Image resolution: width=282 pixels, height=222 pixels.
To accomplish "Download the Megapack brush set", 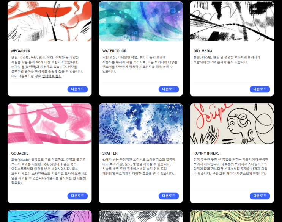I will [77, 89].
